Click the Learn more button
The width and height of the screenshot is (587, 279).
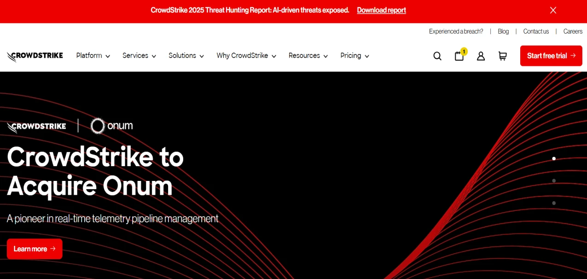point(35,249)
